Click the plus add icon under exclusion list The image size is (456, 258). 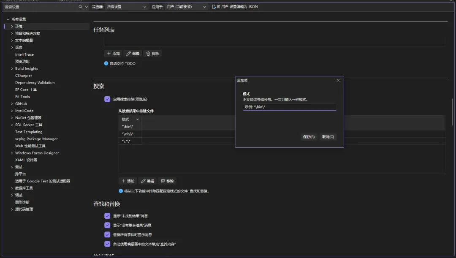pos(123,181)
